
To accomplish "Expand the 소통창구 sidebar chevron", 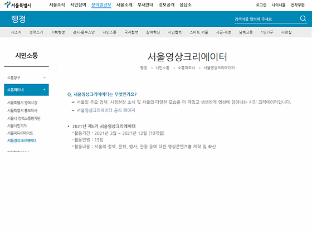I will click(45, 77).
